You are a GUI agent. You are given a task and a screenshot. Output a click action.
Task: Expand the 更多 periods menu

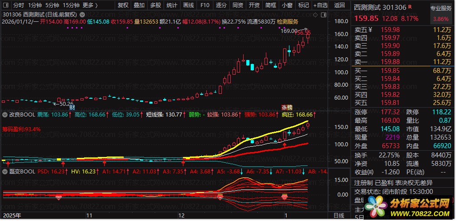(90, 5)
